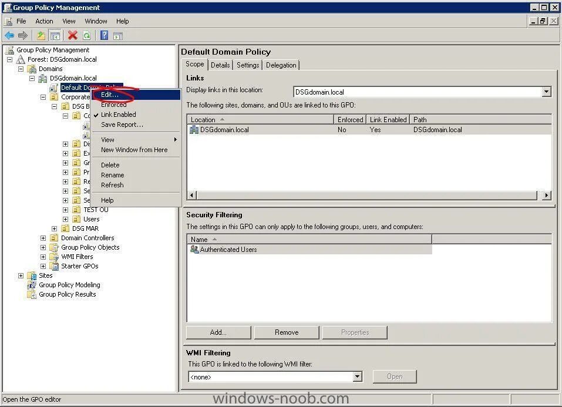The width and height of the screenshot is (562, 407).
Task: Toggle the Show/Hide Console Tree icon
Action: (x=55, y=35)
